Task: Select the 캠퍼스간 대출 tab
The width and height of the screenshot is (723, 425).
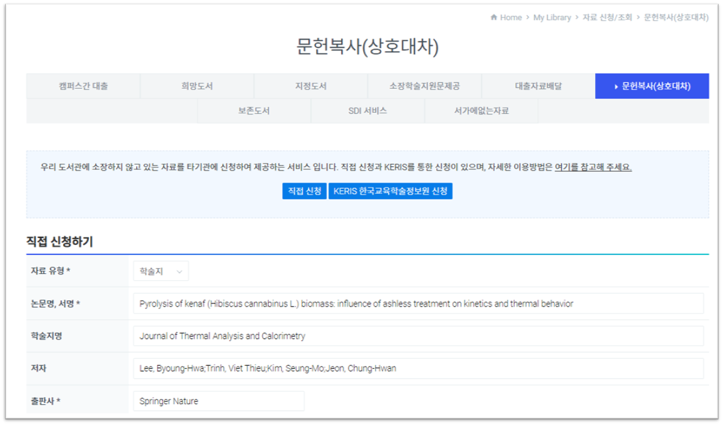Action: tap(83, 86)
